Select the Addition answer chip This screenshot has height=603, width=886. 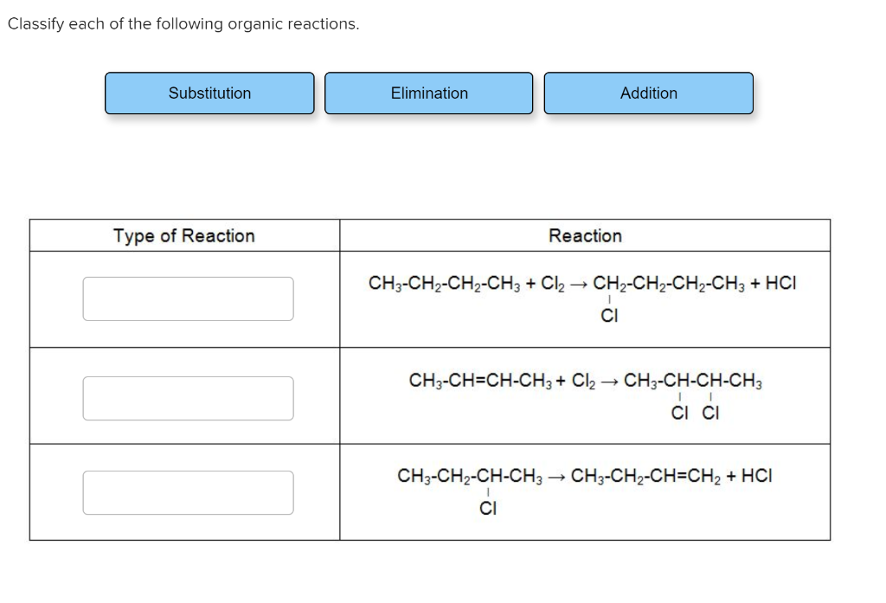point(648,93)
